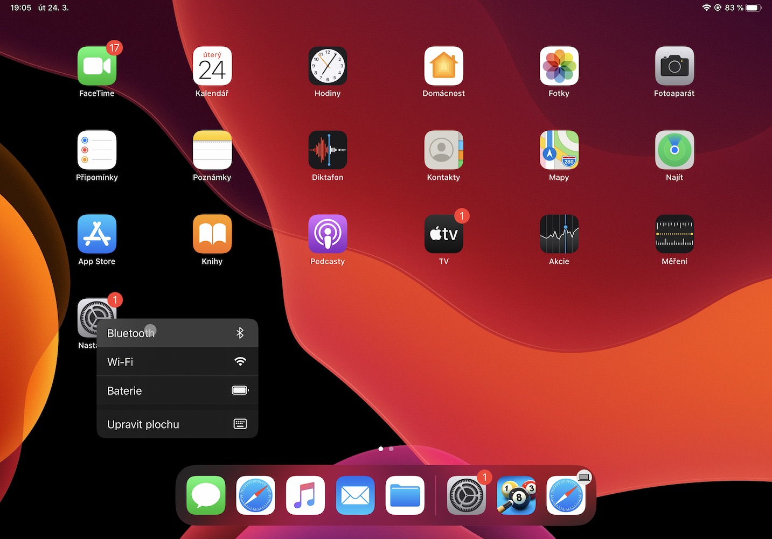
Task: Select Upravit plochu menu entry
Action: [x=177, y=424]
